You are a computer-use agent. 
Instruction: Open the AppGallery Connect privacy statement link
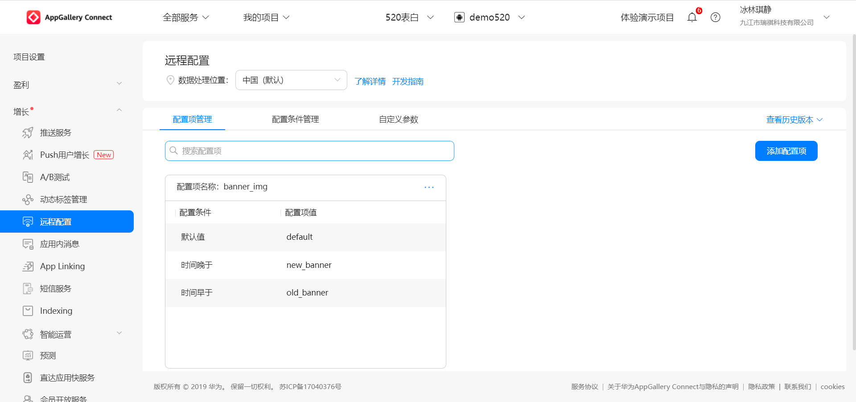pyautogui.click(x=673, y=386)
